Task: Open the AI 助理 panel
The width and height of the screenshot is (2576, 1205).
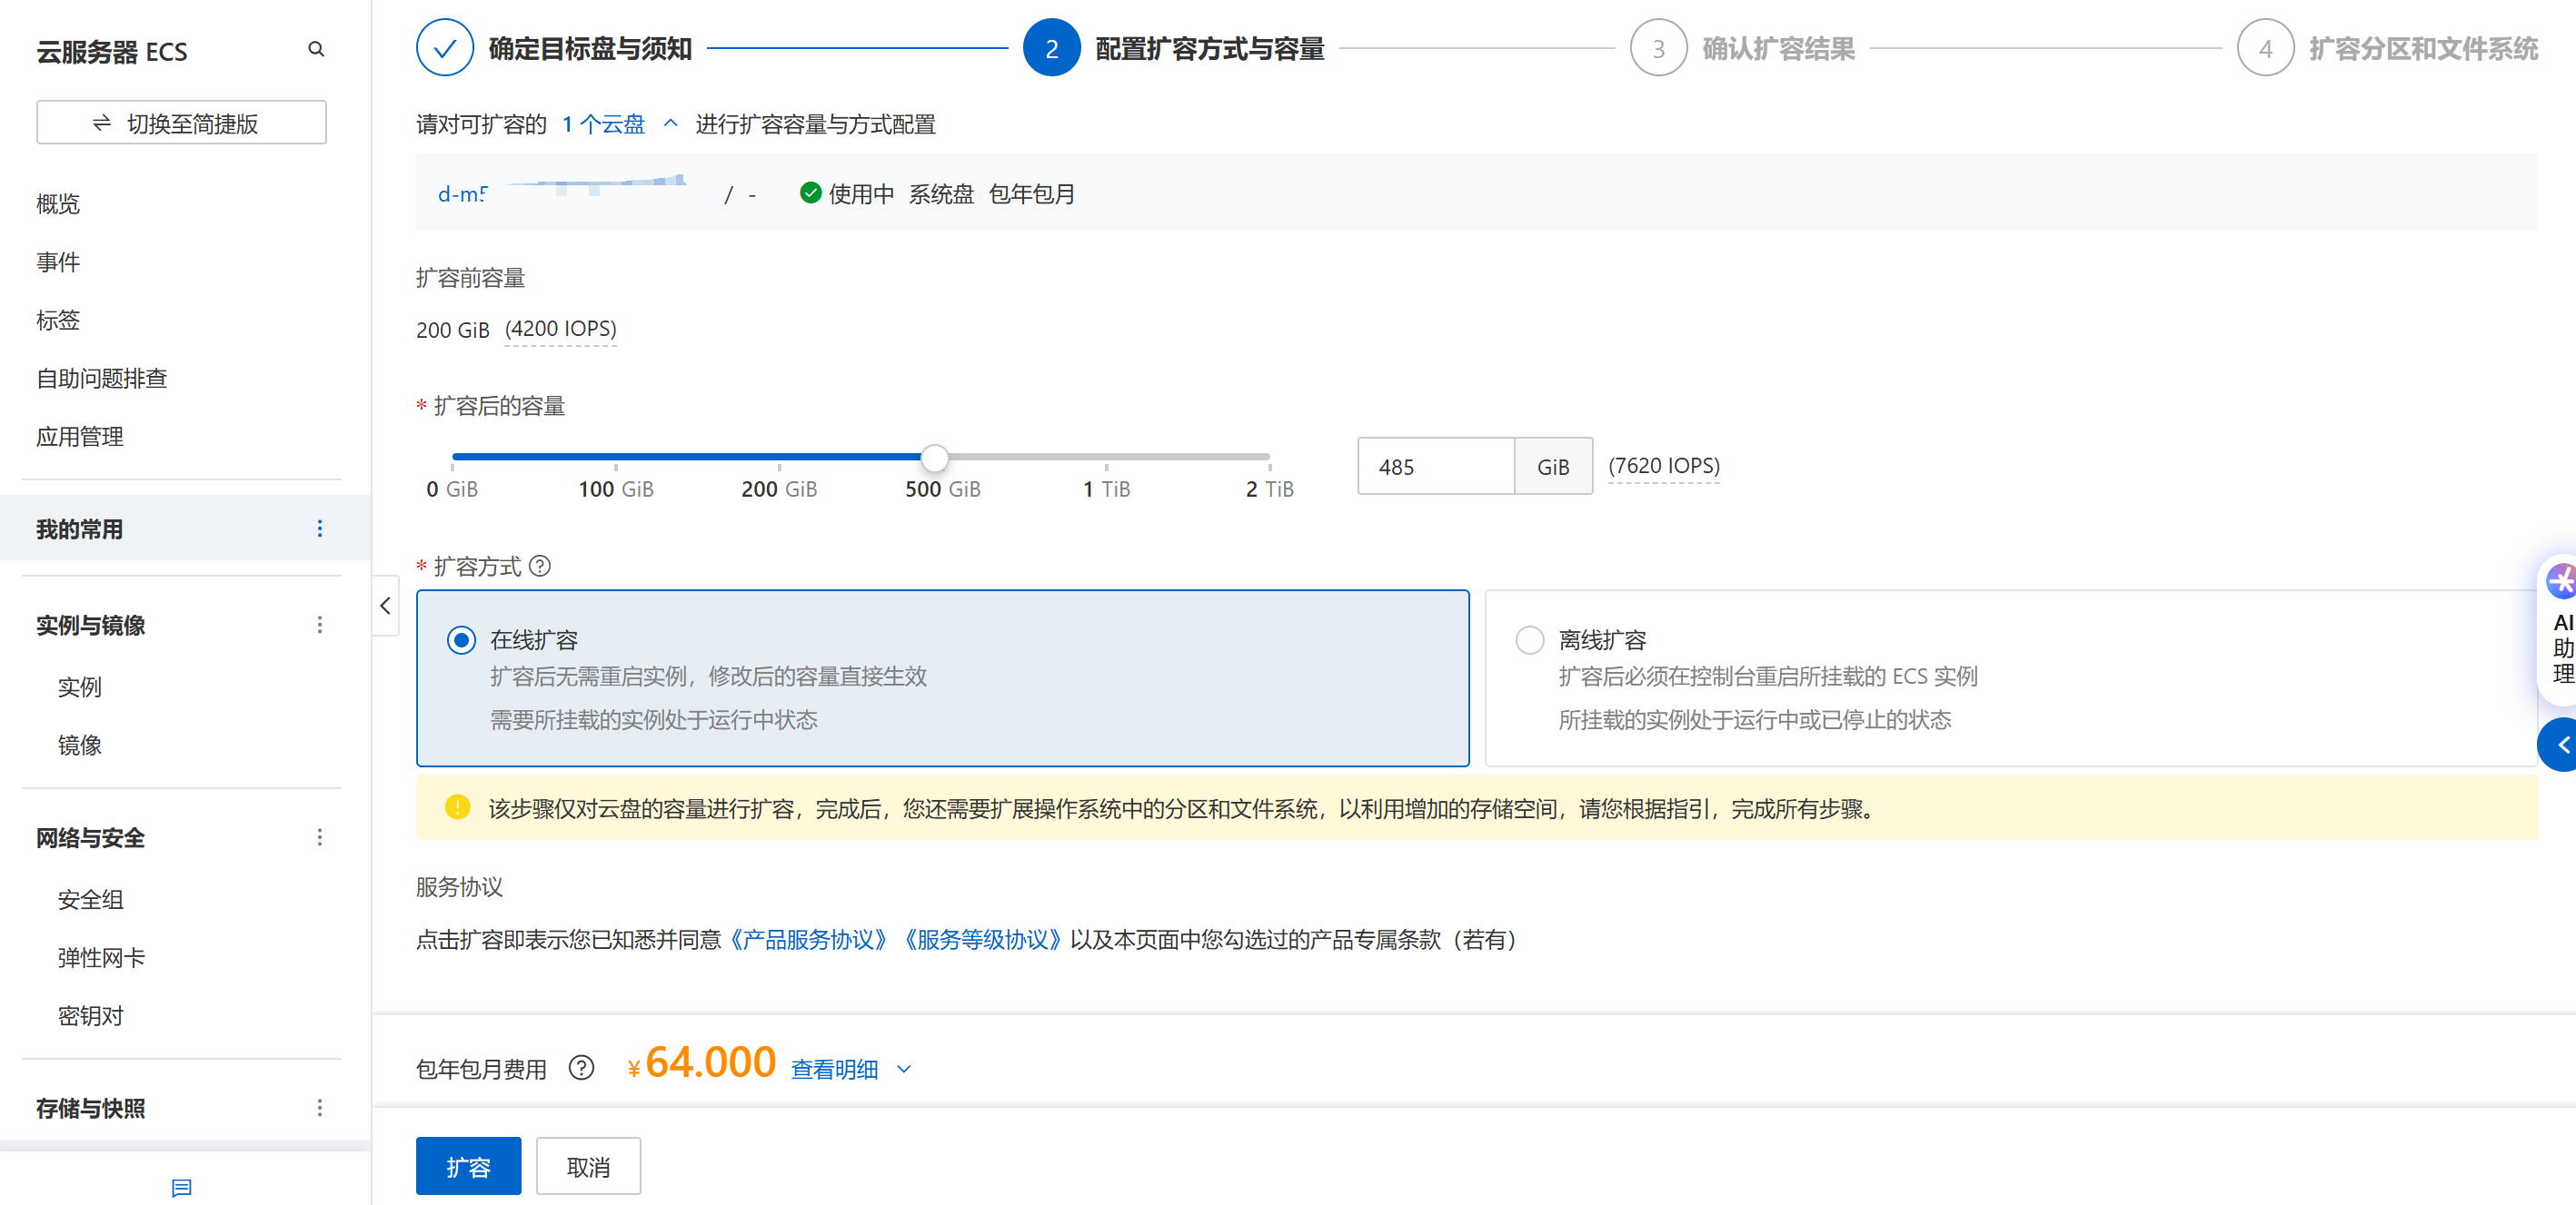Action: [2559, 629]
